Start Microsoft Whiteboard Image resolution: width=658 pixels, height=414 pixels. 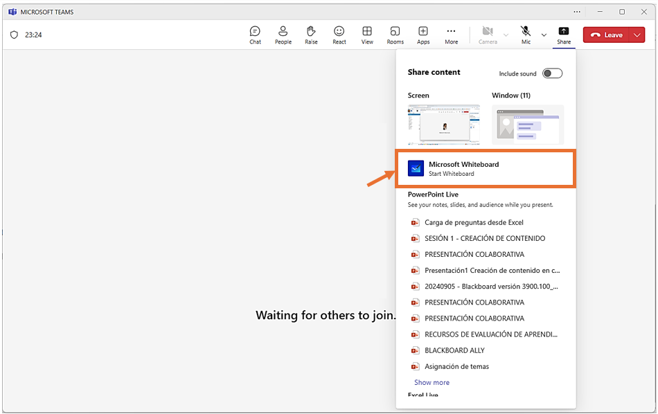pyautogui.click(x=485, y=169)
